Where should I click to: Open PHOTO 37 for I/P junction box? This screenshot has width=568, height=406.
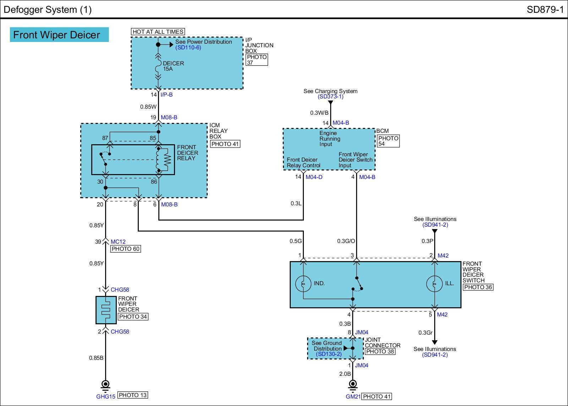click(256, 60)
